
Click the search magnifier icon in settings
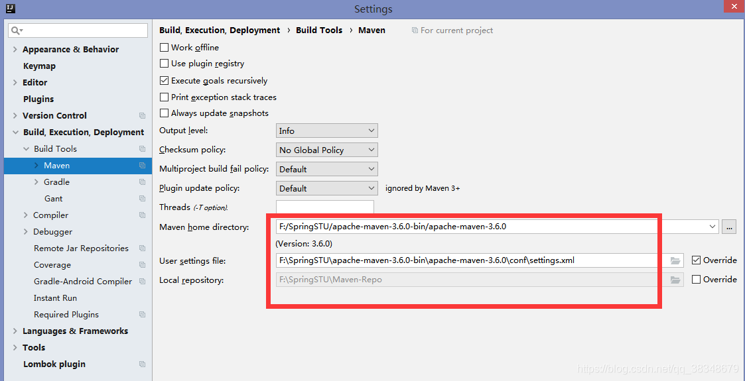15,30
